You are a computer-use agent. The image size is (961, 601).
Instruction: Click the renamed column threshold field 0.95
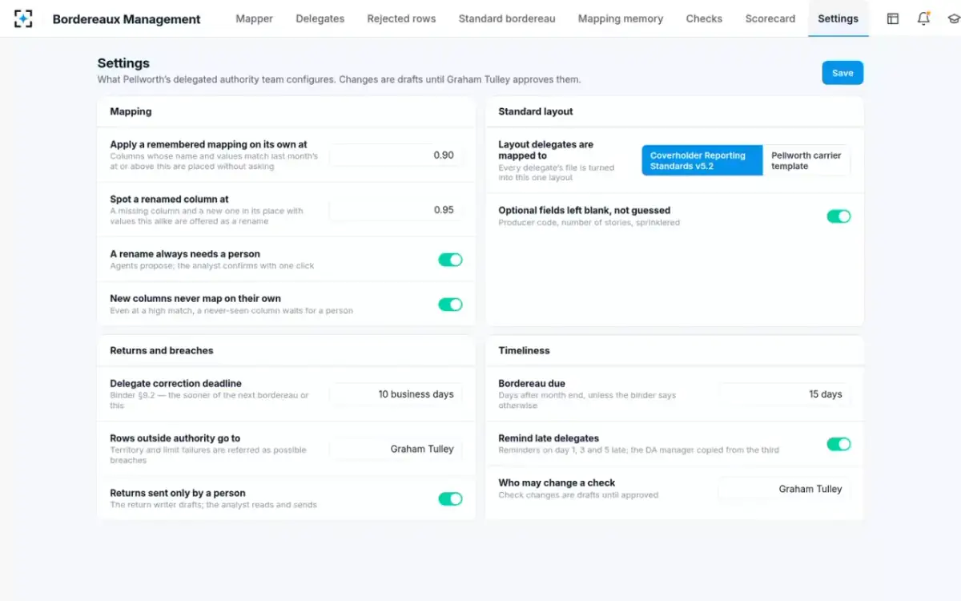[396, 210]
